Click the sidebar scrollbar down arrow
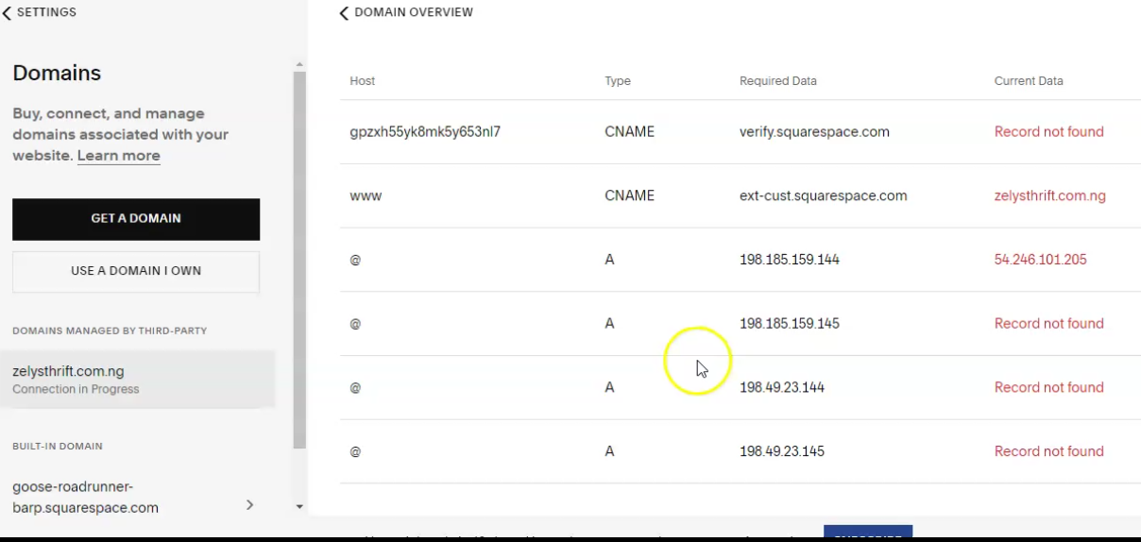 coord(299,507)
